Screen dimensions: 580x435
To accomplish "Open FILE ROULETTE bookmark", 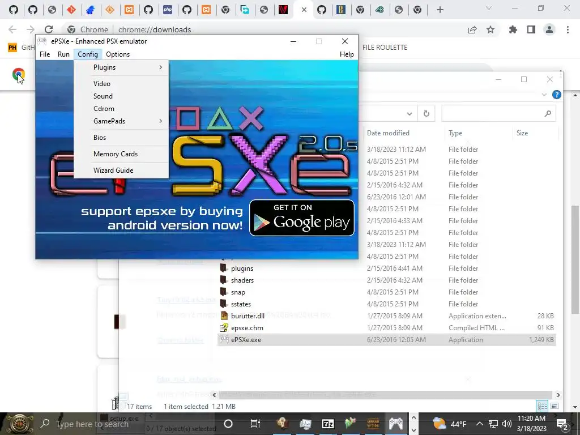I will tap(385, 48).
